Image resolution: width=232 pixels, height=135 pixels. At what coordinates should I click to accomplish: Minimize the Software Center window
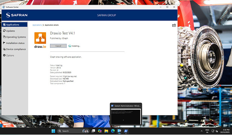tap(160, 7)
